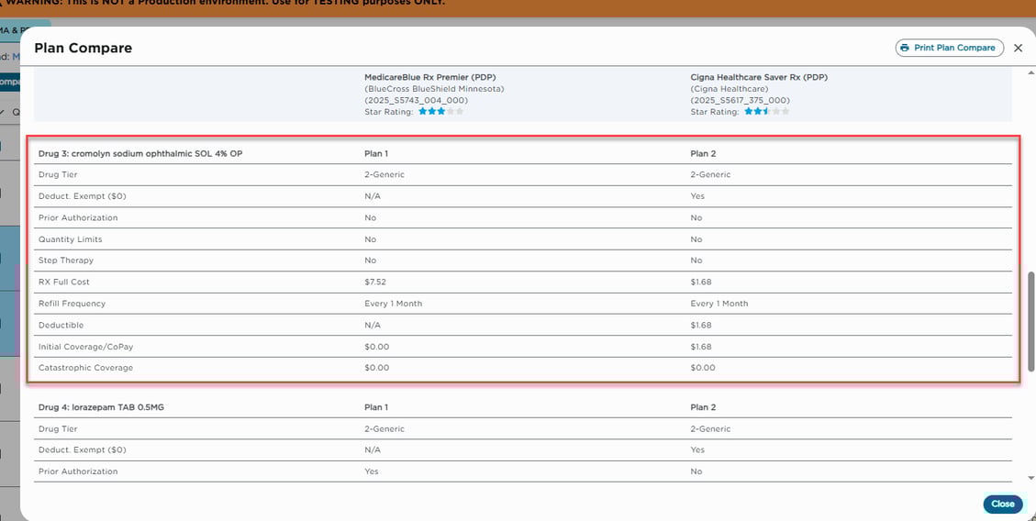Click the scrollbar up arrow
This screenshot has width=1036, height=521.
[x=1030, y=71]
